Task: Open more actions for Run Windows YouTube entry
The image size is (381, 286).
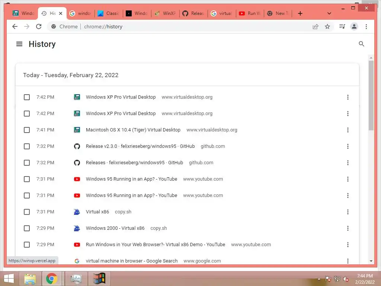Action: pyautogui.click(x=348, y=245)
